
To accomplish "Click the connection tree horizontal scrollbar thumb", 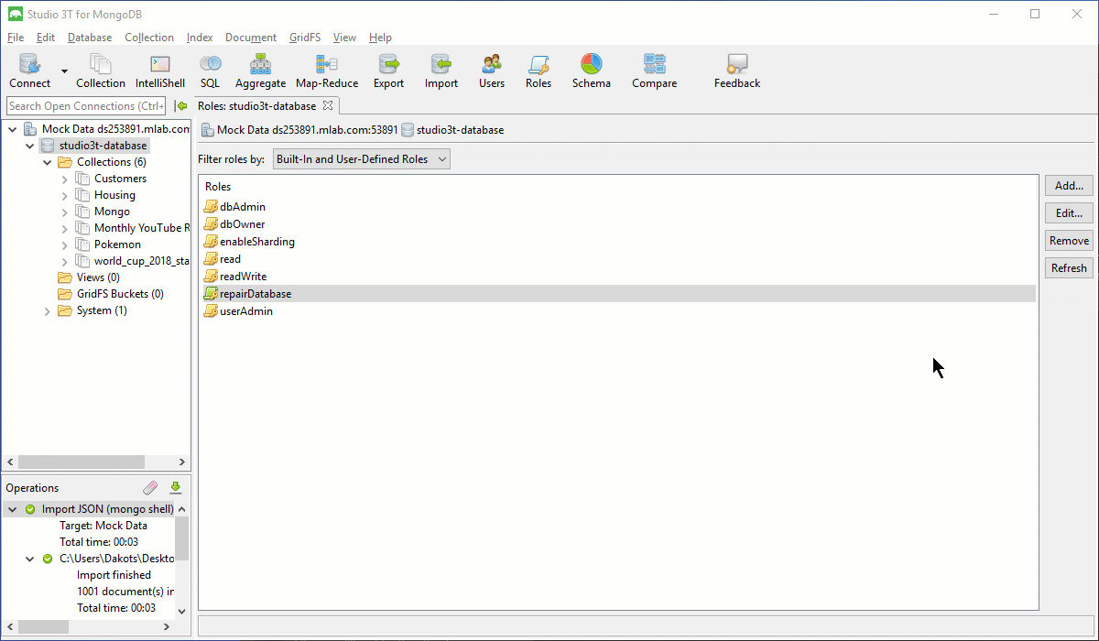I will coord(82,462).
